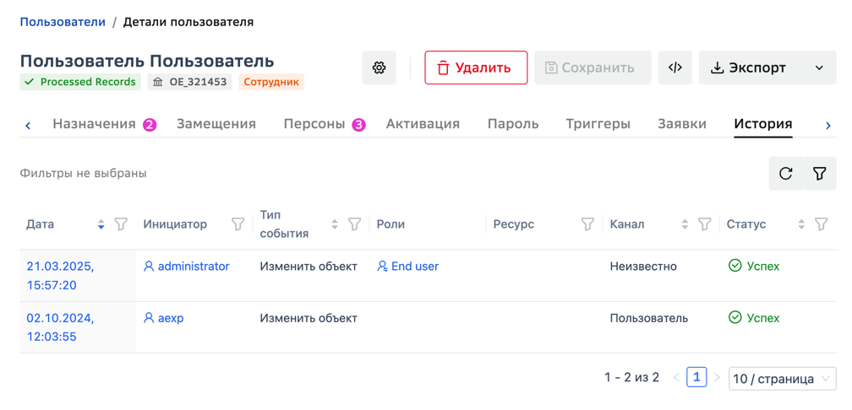Click the code view icon button

[674, 67]
